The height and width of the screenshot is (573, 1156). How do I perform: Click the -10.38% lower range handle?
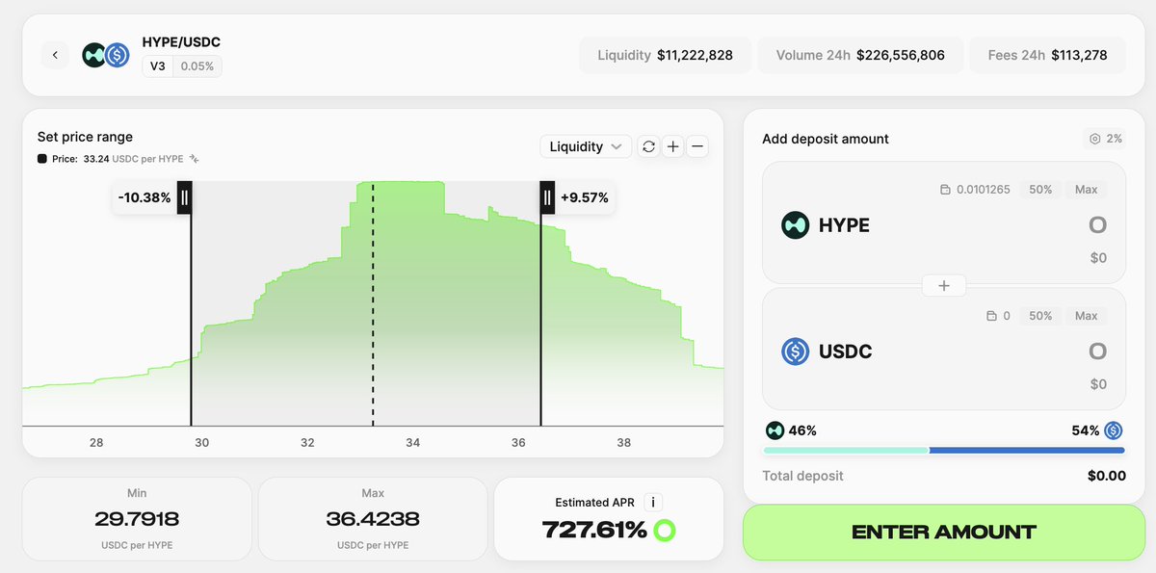click(184, 197)
